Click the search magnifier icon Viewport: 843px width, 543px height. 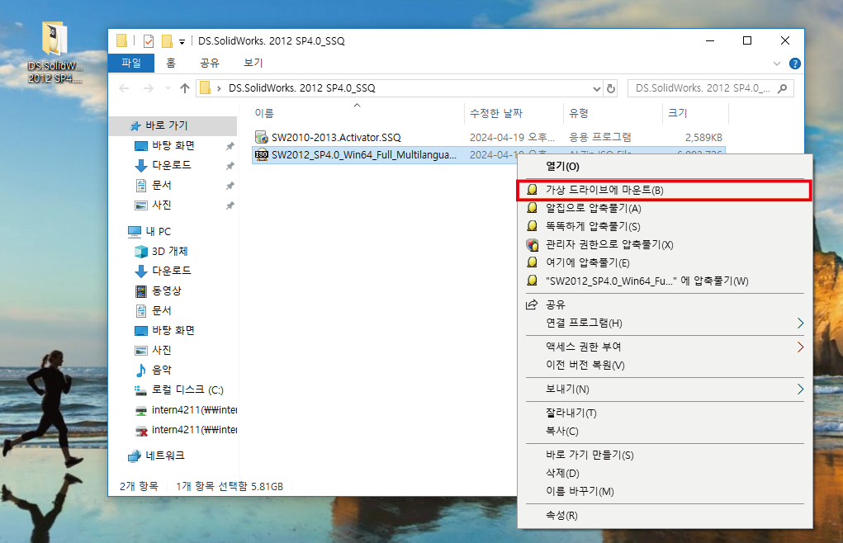[782, 88]
